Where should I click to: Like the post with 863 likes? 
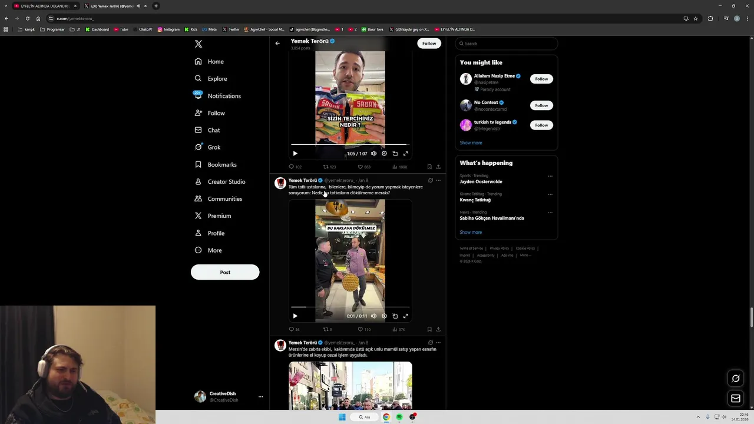pos(360,167)
